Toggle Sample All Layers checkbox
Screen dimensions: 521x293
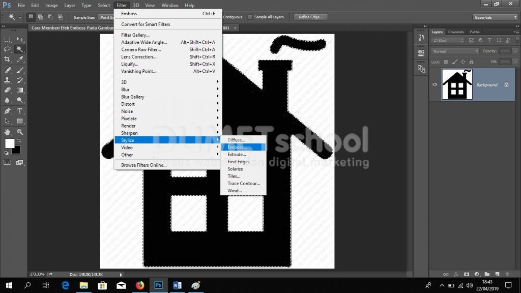click(x=250, y=17)
